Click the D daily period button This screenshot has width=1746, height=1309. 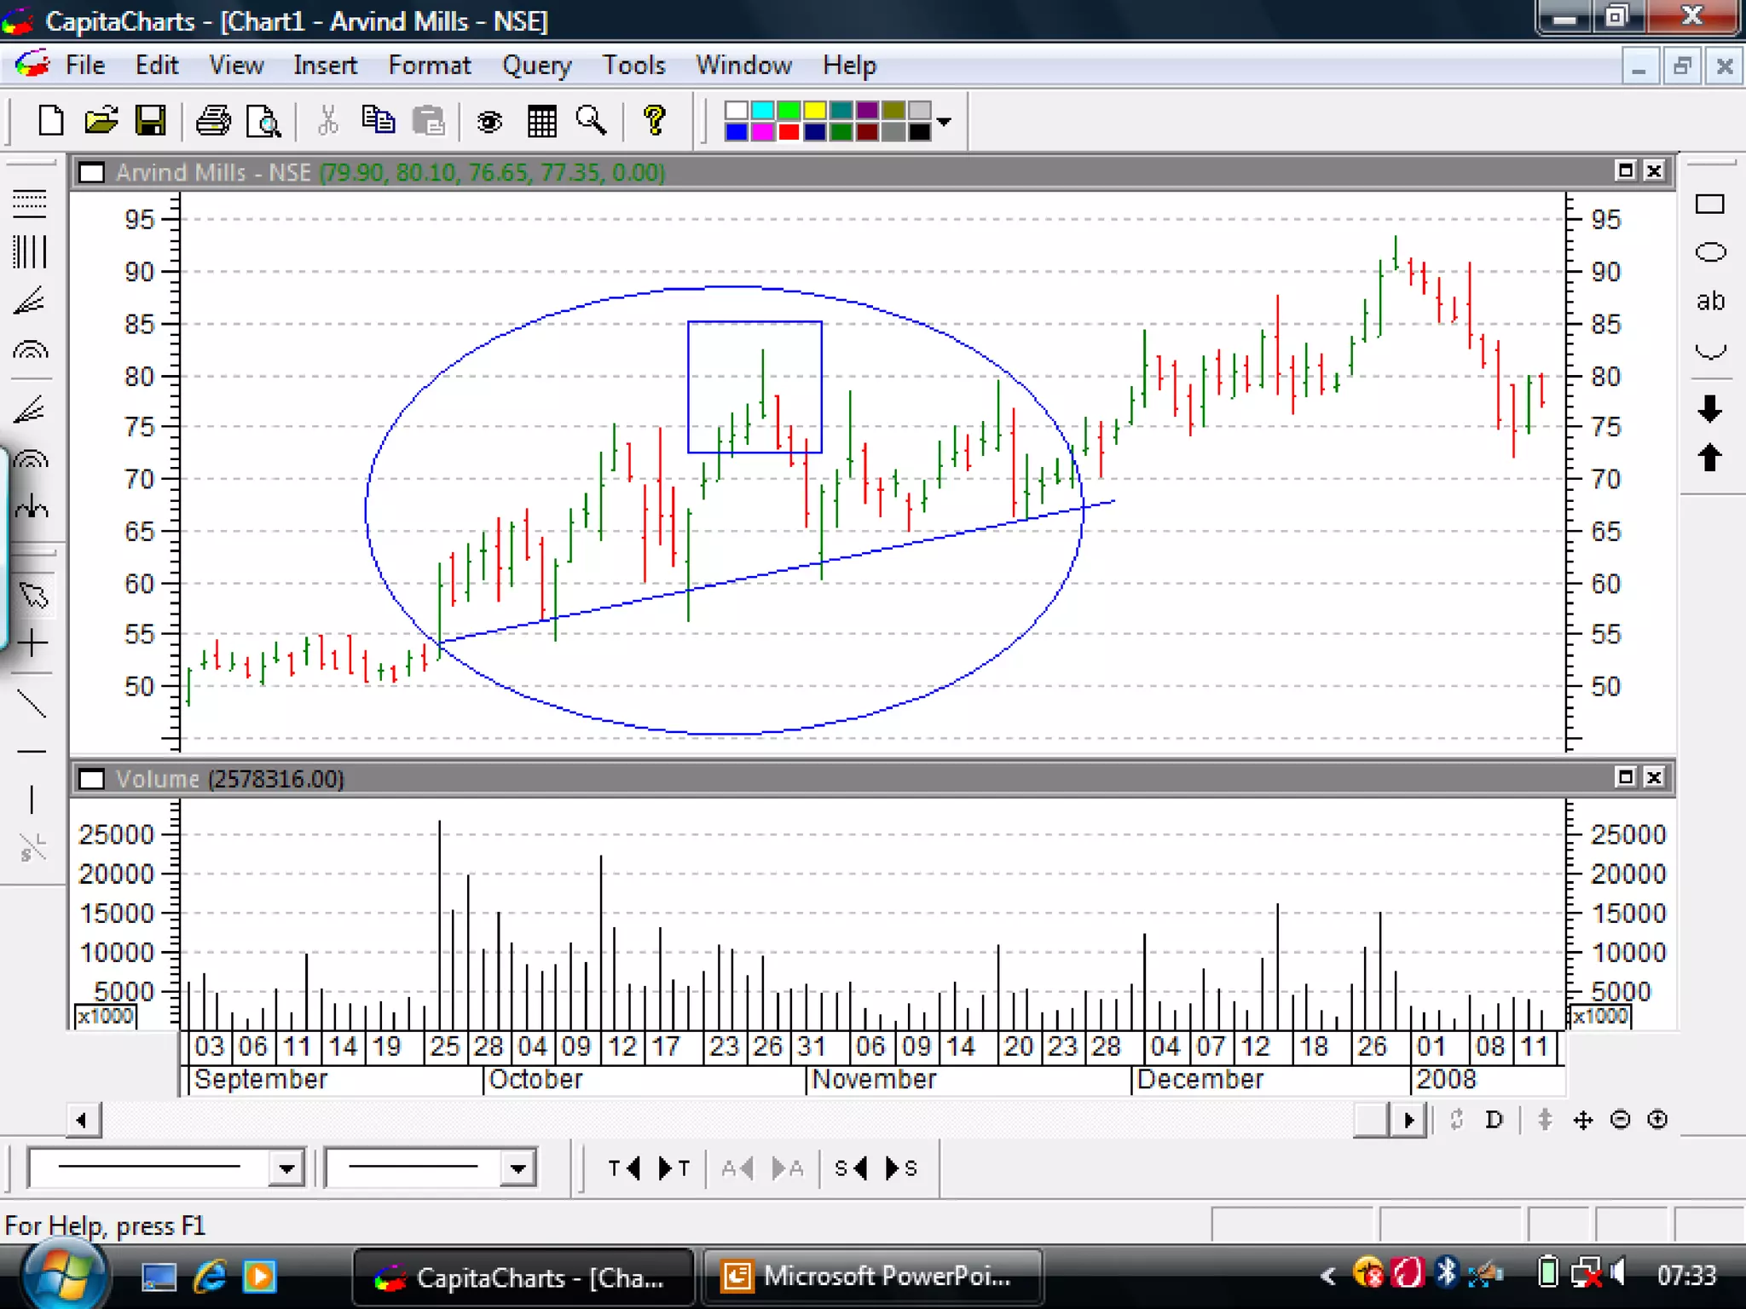coord(1494,1120)
